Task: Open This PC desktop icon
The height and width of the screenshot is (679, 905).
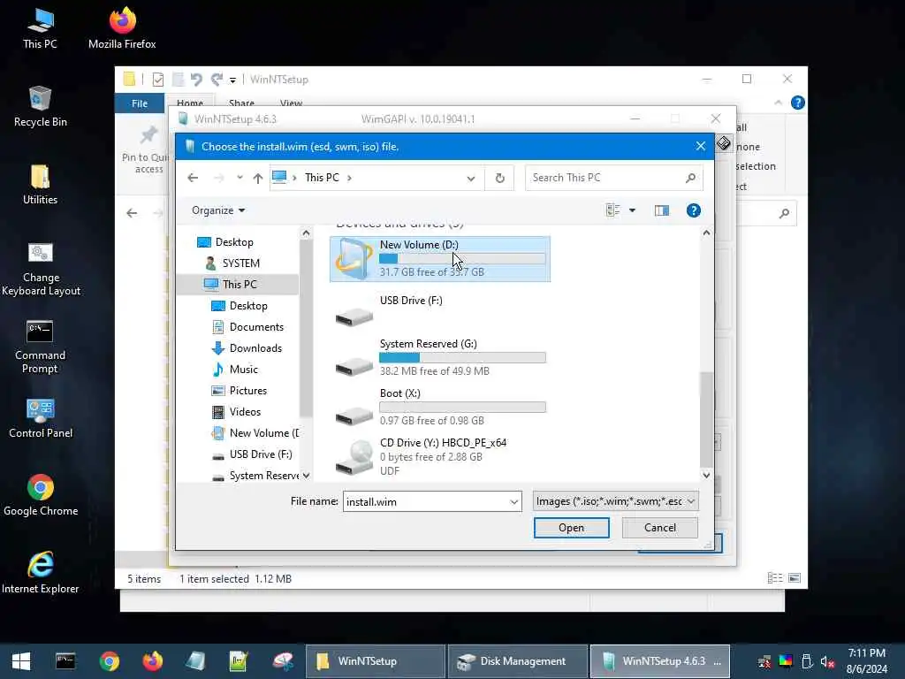Action: click(40, 29)
